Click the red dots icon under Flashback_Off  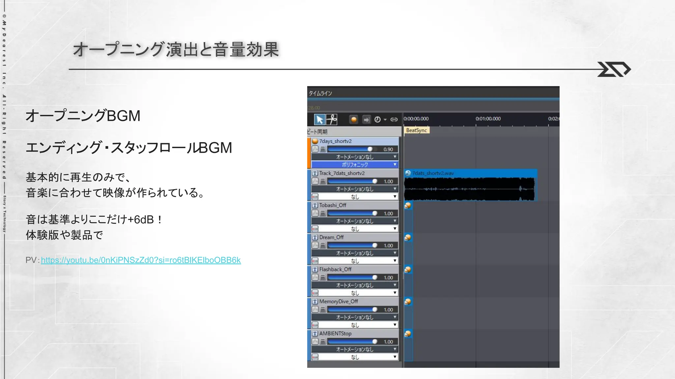click(315, 293)
